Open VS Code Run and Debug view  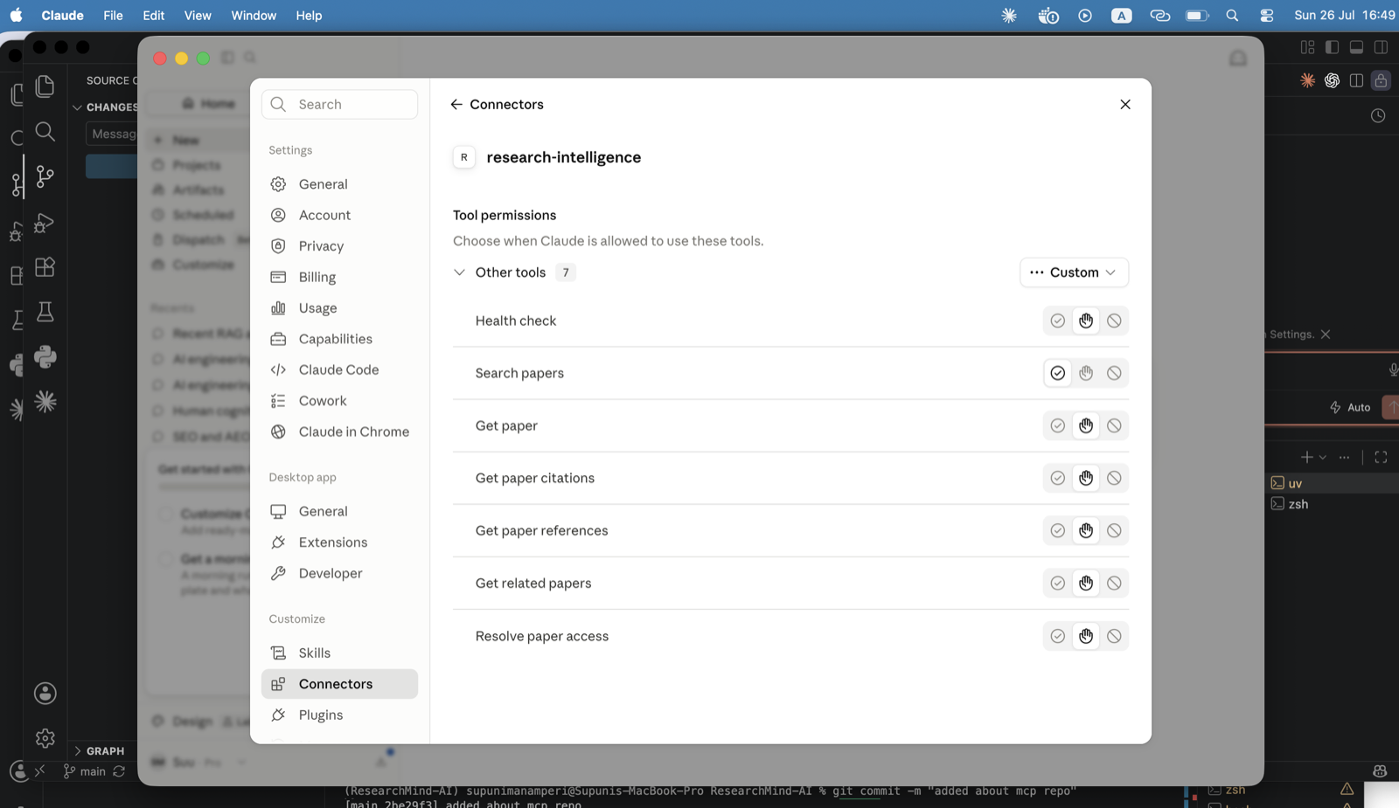[x=45, y=222]
